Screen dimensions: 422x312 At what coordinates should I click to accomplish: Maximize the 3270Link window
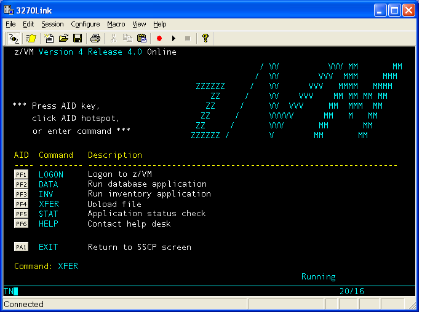pyautogui.click(x=394, y=10)
